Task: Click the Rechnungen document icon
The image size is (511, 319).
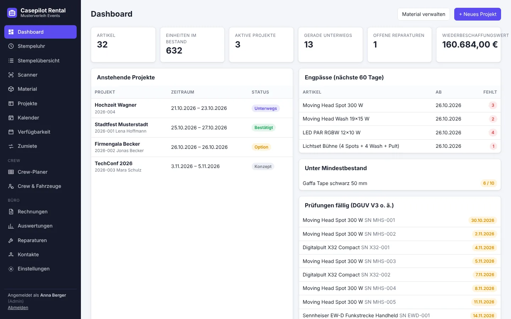Action: (11, 212)
